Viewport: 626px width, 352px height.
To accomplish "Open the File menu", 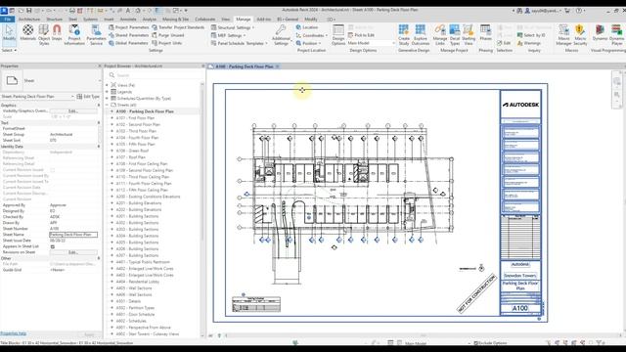I will click(x=7, y=20).
